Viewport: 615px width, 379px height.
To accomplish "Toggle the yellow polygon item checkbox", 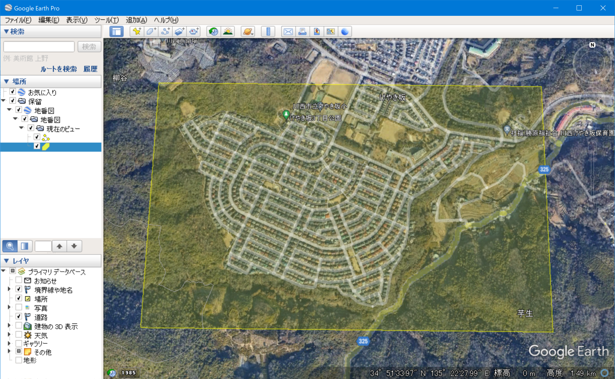I will coord(37,146).
